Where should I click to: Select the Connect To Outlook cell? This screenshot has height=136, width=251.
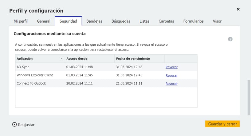tap(31, 83)
